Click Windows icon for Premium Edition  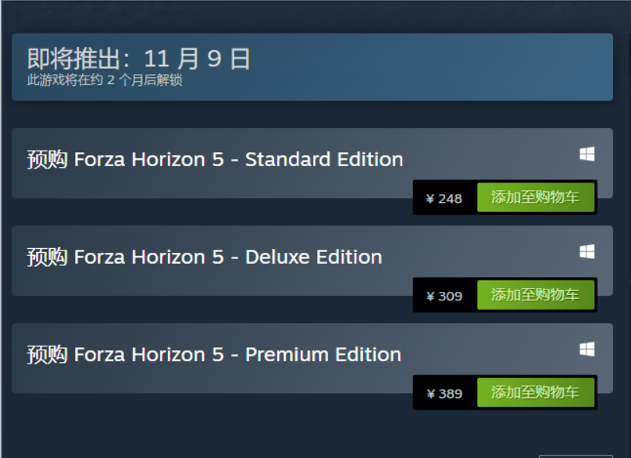587,349
